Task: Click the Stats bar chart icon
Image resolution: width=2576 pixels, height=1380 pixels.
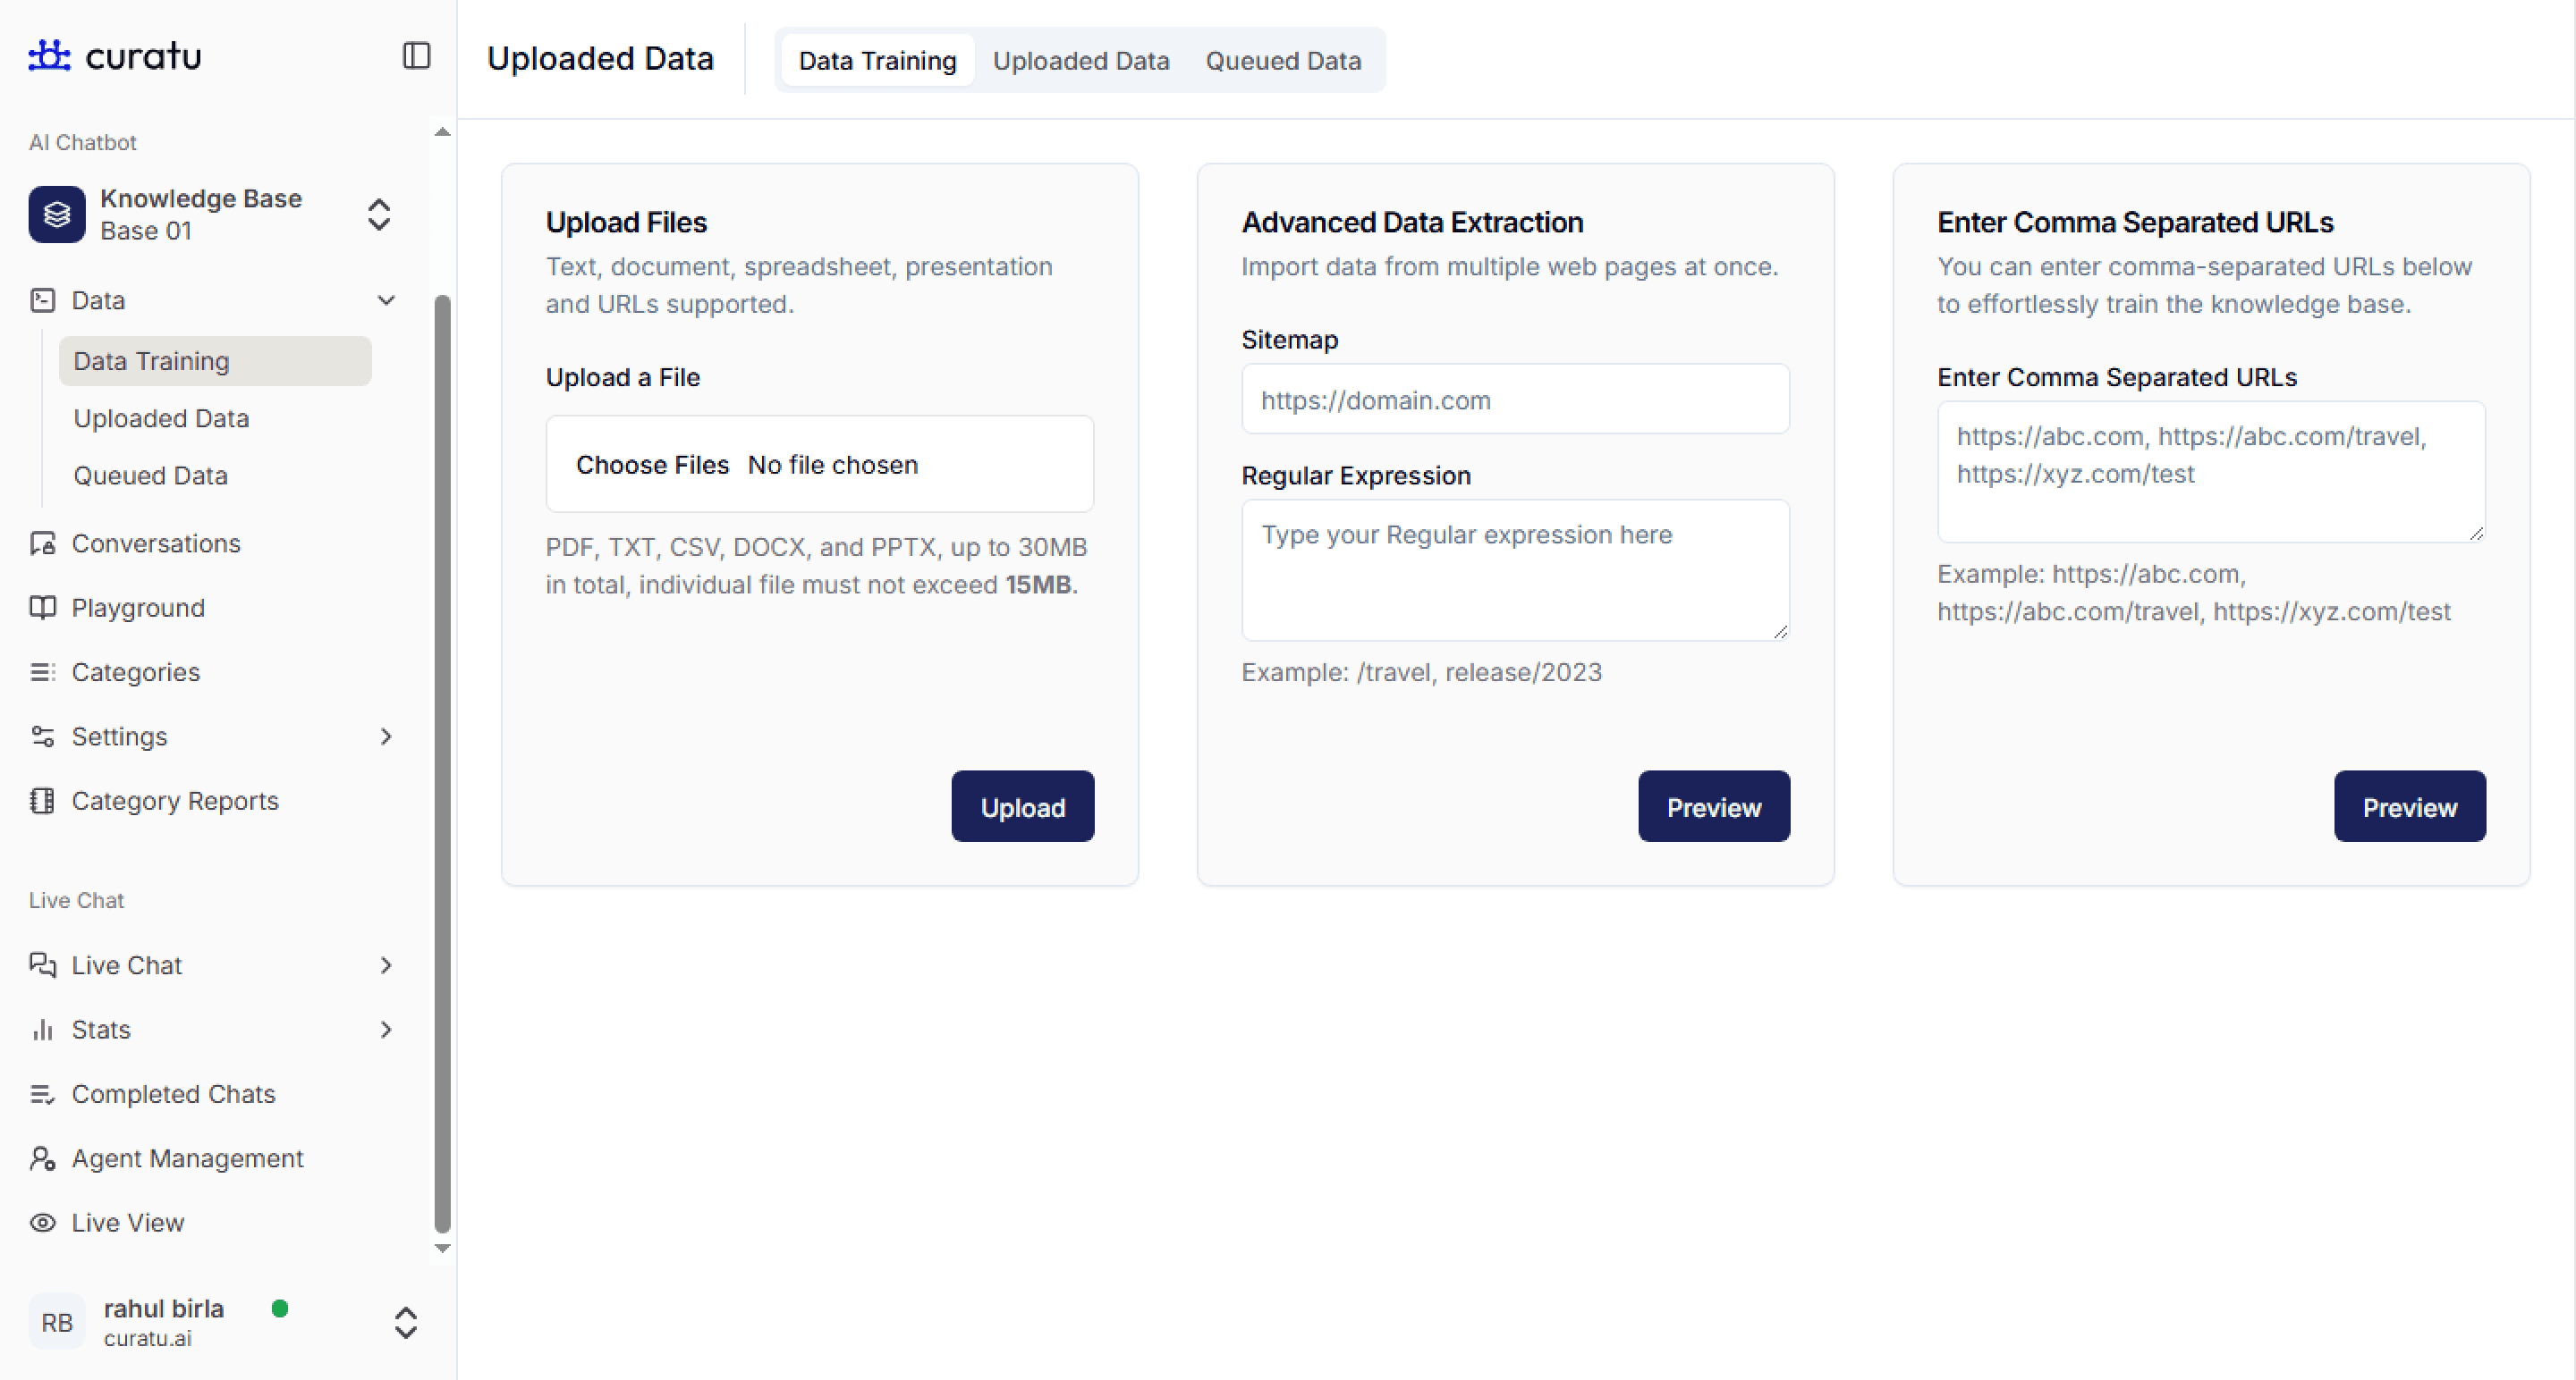Action: click(42, 1030)
